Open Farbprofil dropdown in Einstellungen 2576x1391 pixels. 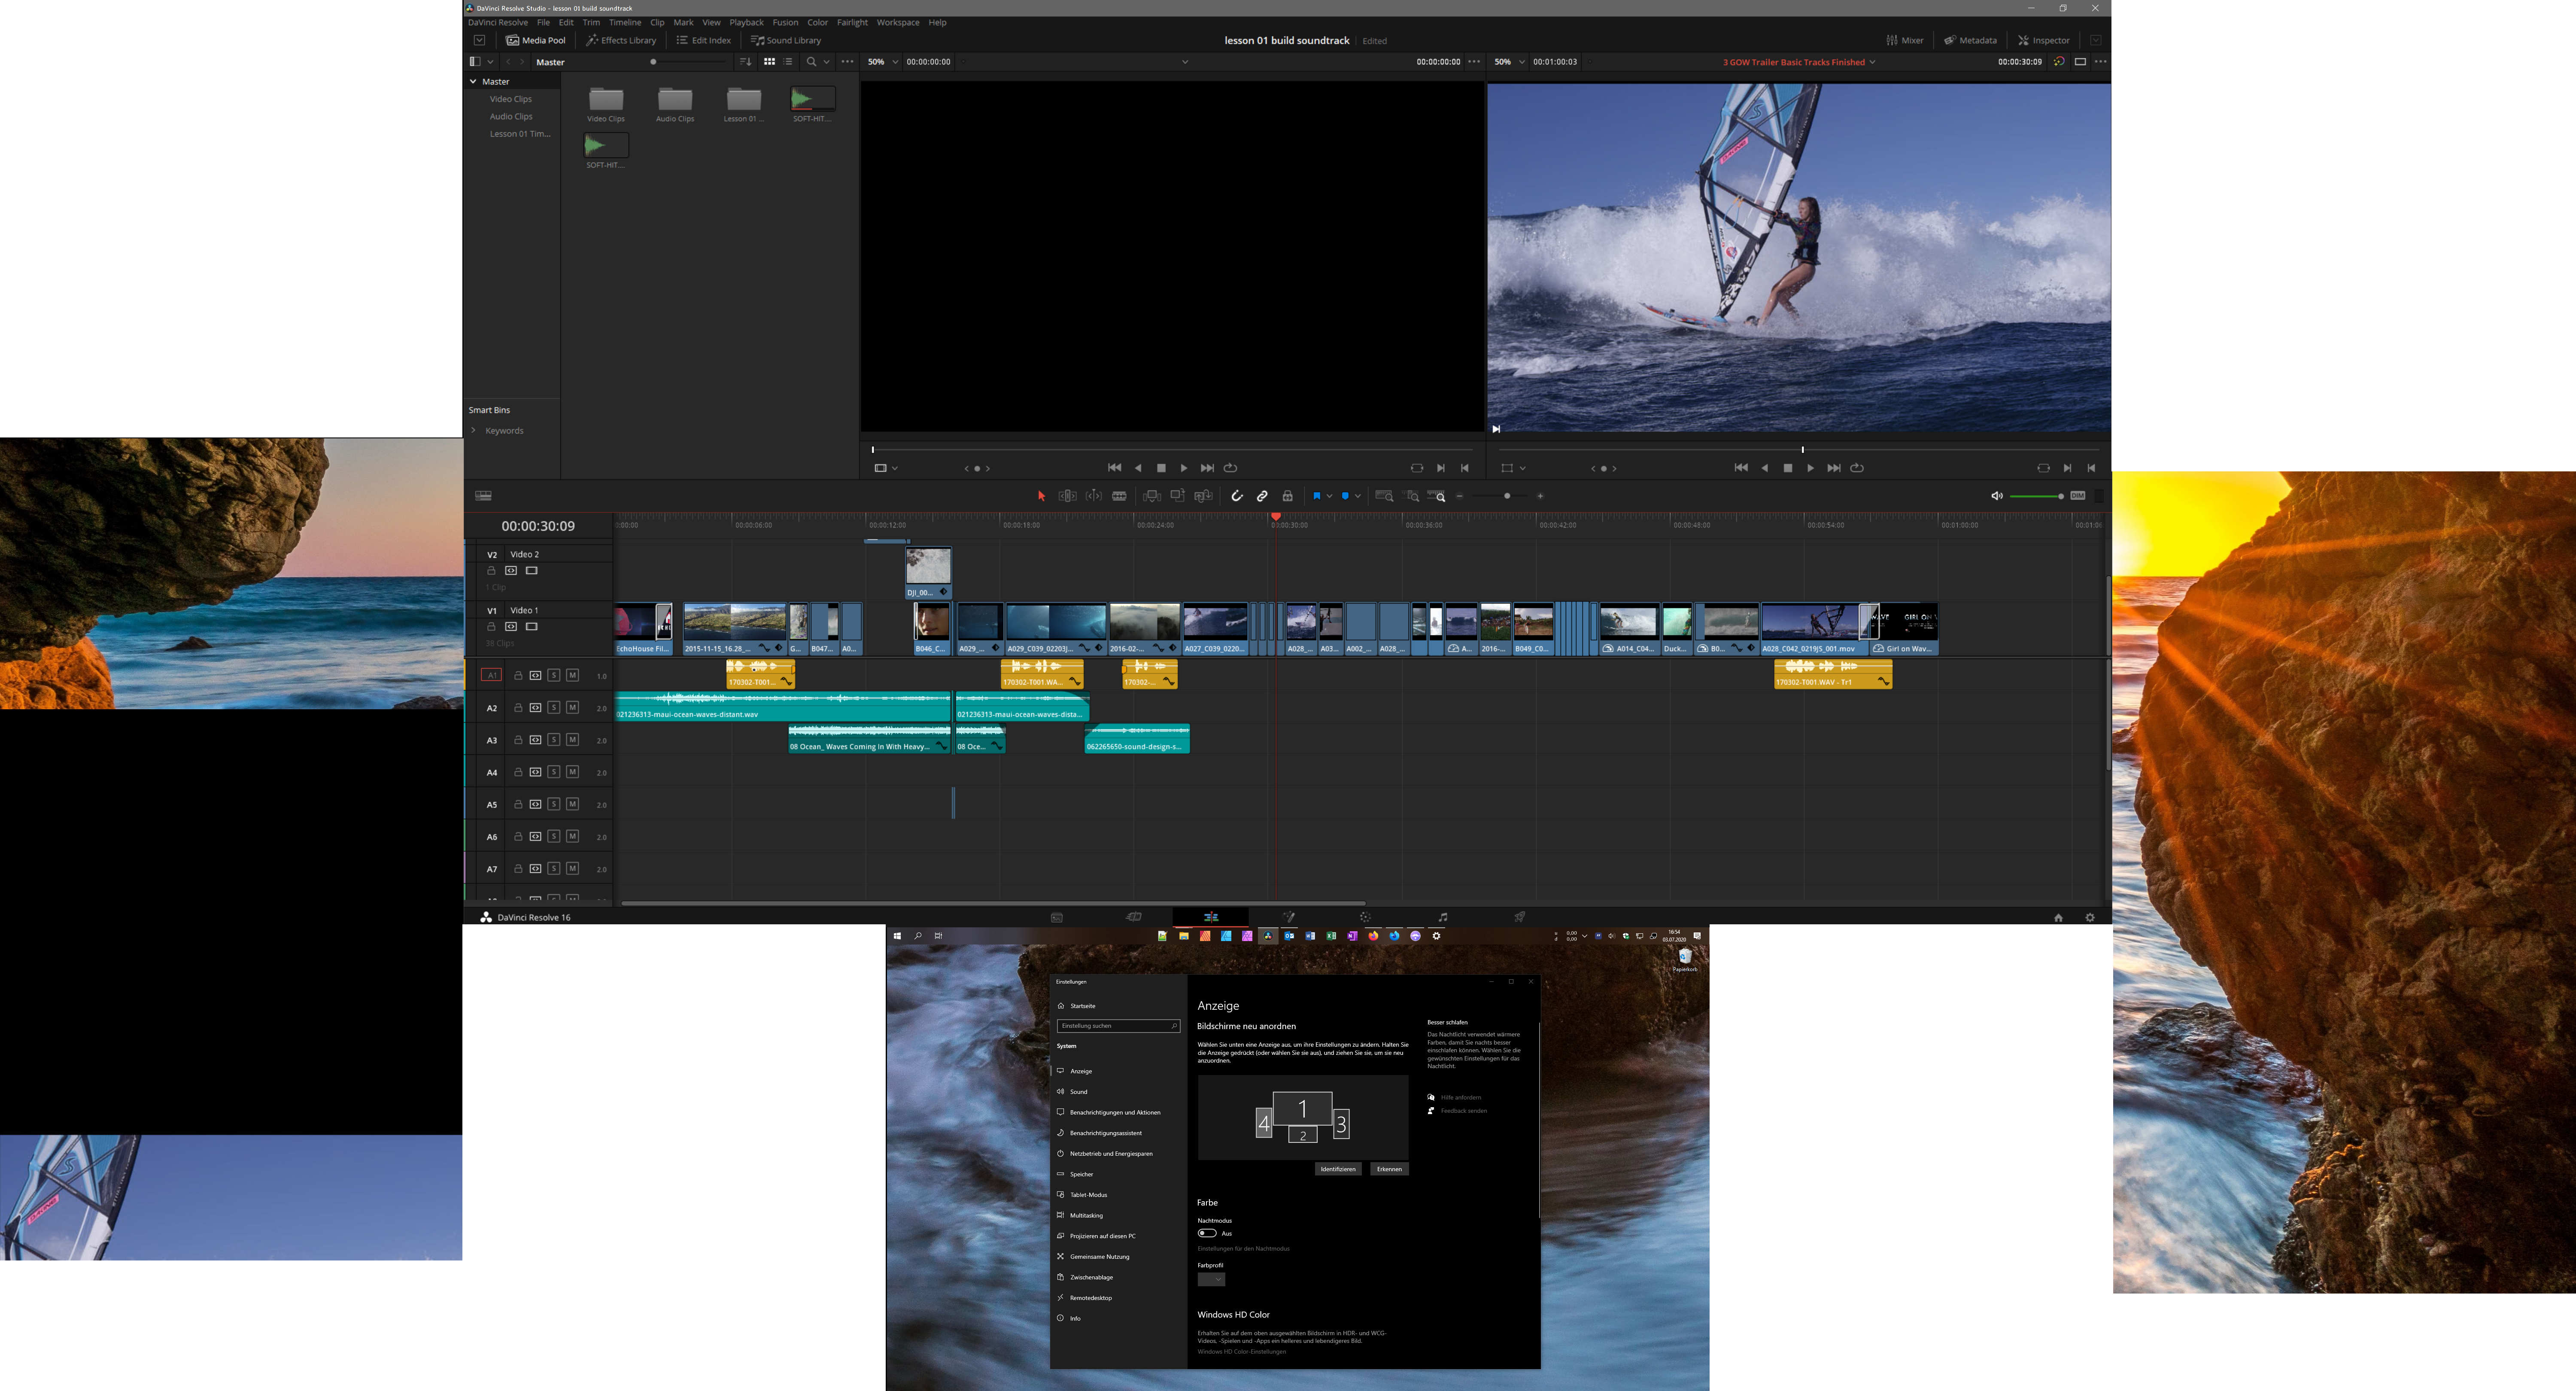[x=1211, y=1280]
